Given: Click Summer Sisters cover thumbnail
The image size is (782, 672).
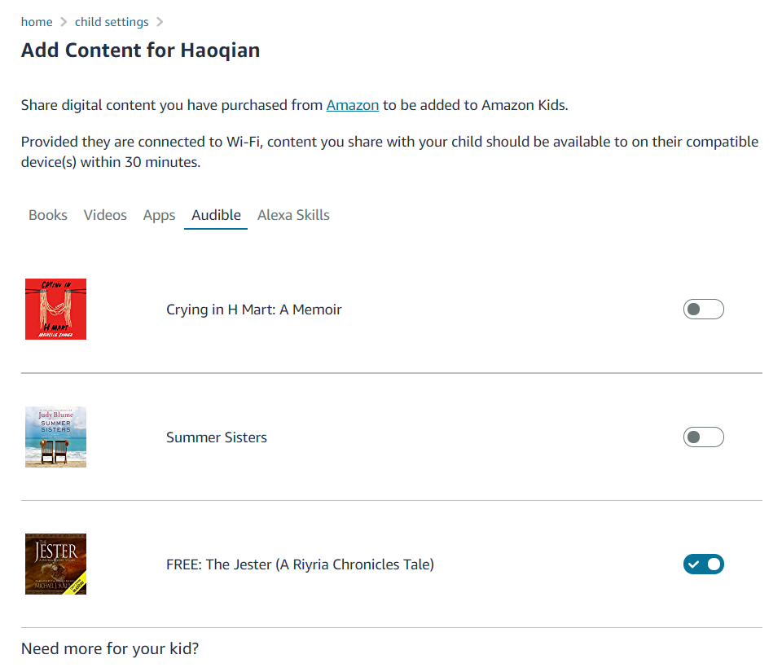Looking at the screenshot, I should tap(55, 437).
